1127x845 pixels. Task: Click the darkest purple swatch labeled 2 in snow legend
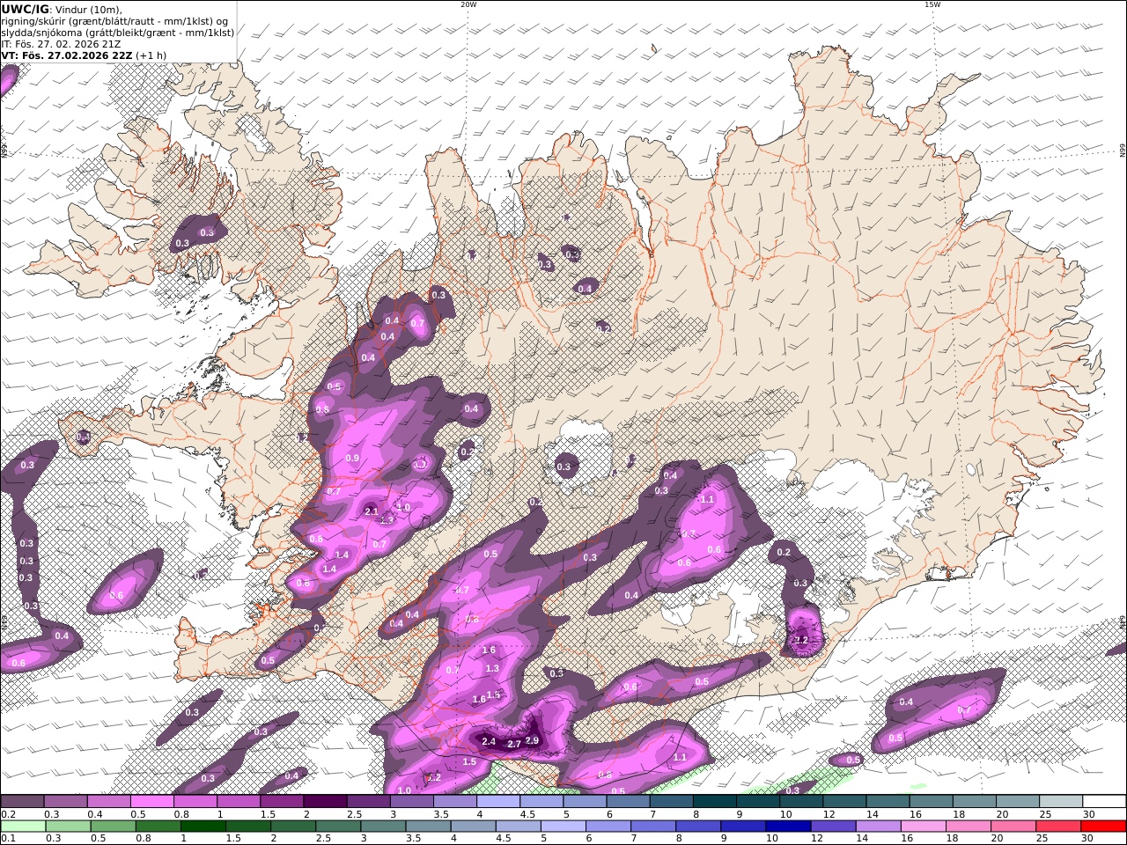click(x=325, y=802)
